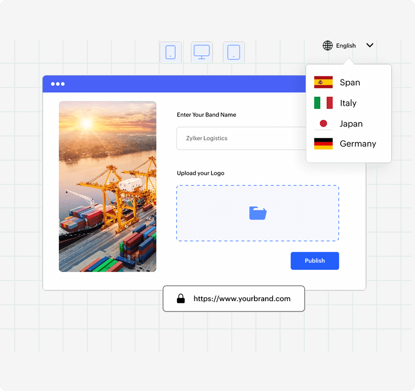The image size is (415, 391).
Task: Click the Publish button
Action: coord(315,261)
